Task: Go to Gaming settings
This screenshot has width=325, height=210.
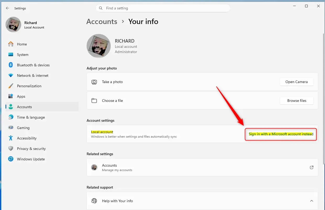Action: click(42, 128)
